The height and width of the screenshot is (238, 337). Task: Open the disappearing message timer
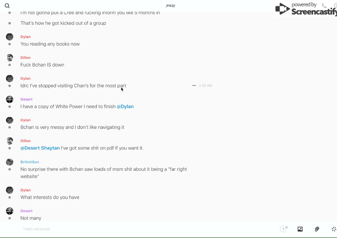(x=283, y=229)
